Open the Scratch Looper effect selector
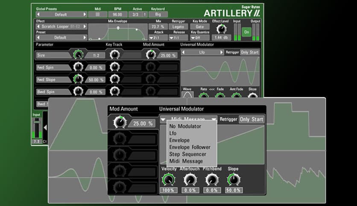This screenshot has width=357, height=206. point(61,26)
